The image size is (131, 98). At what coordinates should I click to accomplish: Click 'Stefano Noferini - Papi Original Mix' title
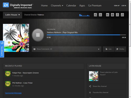(62, 32)
